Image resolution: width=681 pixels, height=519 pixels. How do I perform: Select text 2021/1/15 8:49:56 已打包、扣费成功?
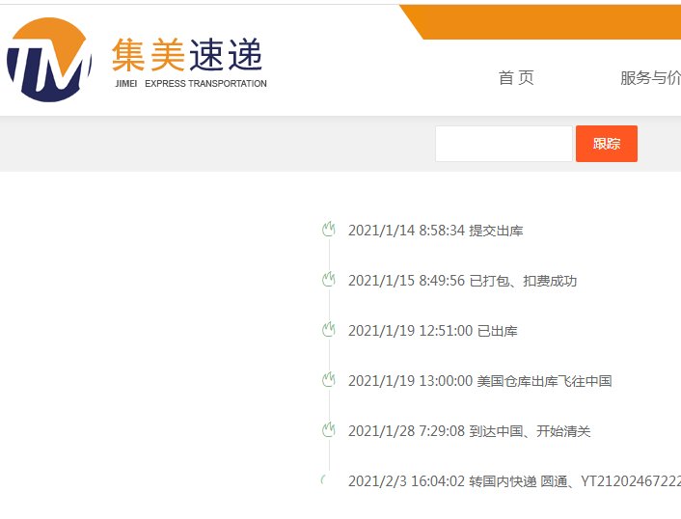pyautogui.click(x=463, y=281)
